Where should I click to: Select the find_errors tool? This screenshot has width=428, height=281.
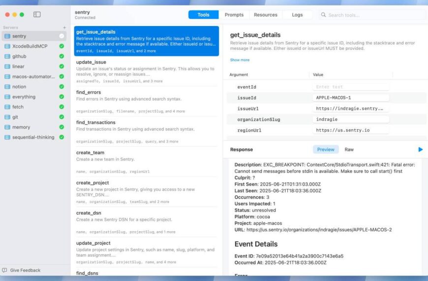[146, 101]
